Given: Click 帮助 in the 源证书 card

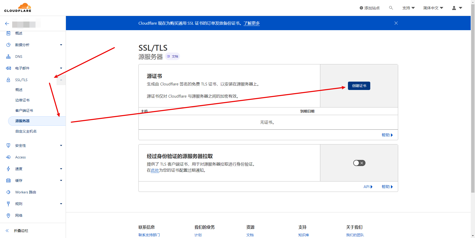Looking at the screenshot, I should 387,135.
